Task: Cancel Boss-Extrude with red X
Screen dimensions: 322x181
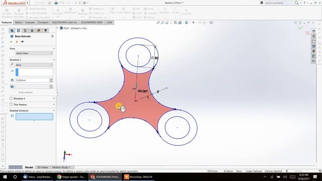Action: pyautogui.click(x=17, y=42)
